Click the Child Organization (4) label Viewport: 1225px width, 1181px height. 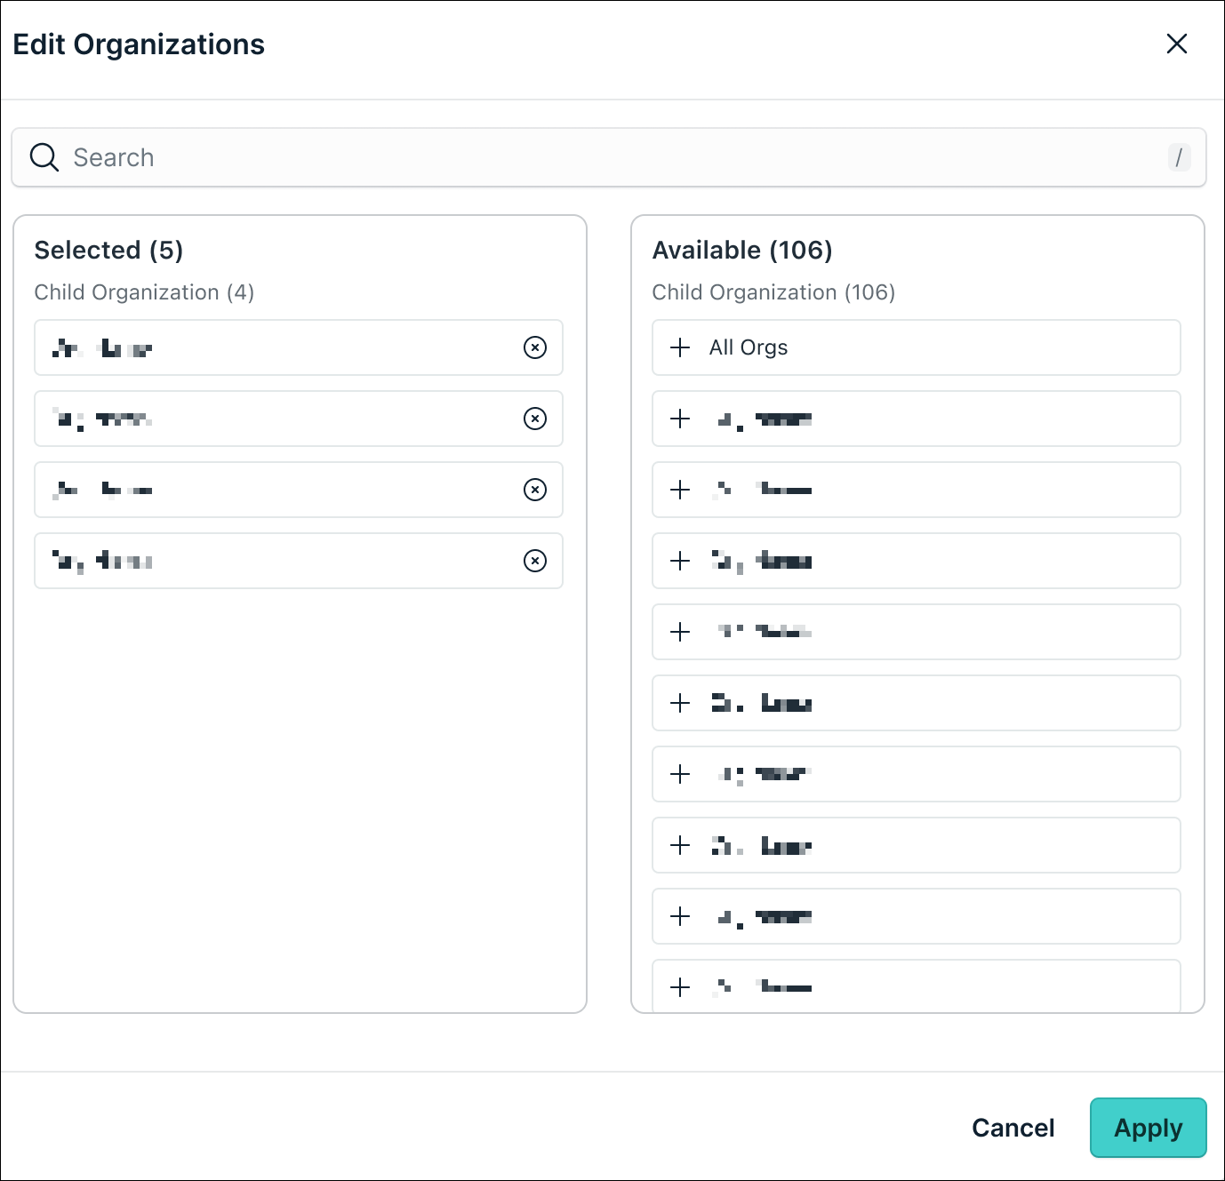click(144, 292)
